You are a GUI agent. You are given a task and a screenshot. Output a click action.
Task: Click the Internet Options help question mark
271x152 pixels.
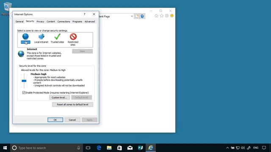pos(84,14)
